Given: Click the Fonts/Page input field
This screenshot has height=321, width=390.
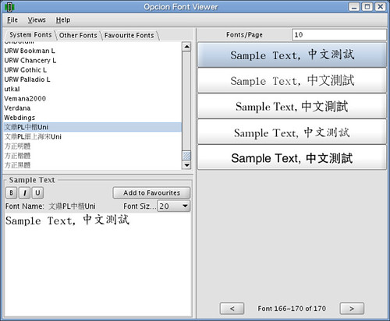Looking at the screenshot, I should click(339, 35).
